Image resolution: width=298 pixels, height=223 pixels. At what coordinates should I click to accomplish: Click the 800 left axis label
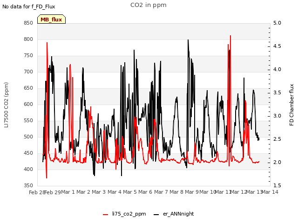[28, 39]
